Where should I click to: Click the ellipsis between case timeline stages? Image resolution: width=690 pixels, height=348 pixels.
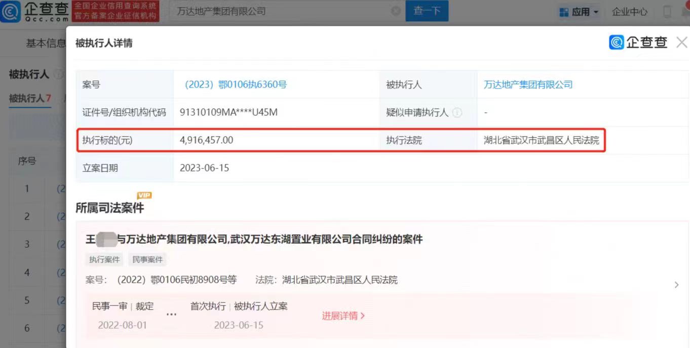point(172,315)
